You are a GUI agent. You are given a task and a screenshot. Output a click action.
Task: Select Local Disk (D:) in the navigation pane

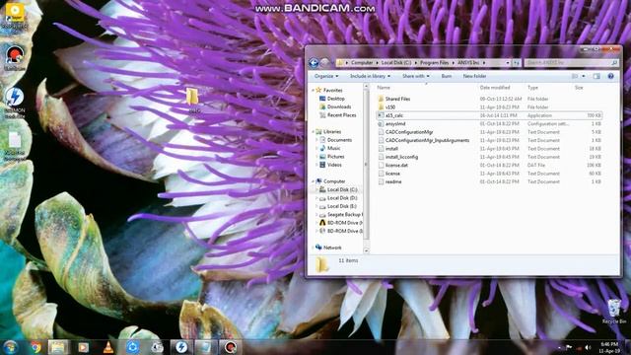pos(342,198)
